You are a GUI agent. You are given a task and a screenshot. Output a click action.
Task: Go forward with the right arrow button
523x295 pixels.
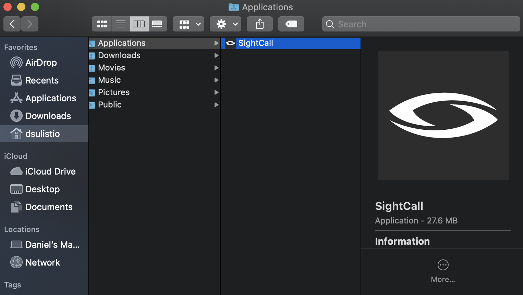(30, 24)
